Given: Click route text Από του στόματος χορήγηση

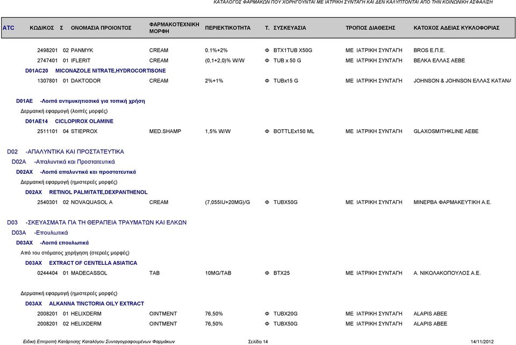Looking at the screenshot, I should pos(75,253).
